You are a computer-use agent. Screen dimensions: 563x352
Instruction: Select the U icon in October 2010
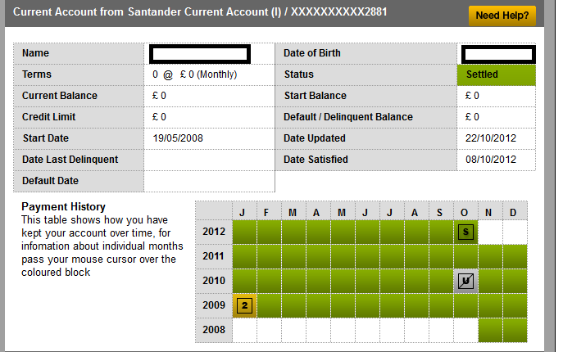[x=465, y=281]
